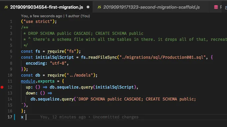Click the "../models" string on line 10
The width and height of the screenshot is (227, 127).
click(x=80, y=75)
